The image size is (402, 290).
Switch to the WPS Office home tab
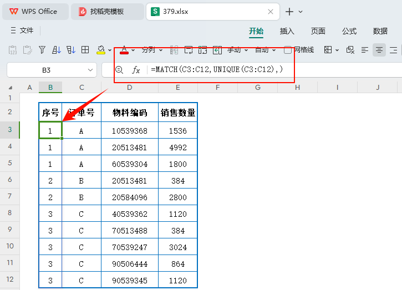35,12
